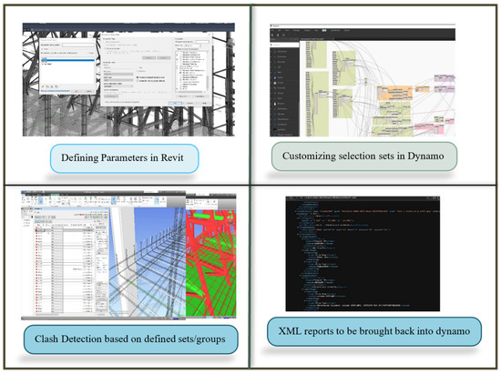Click the blue outlined OK button in Parameter Properties

(175, 103)
